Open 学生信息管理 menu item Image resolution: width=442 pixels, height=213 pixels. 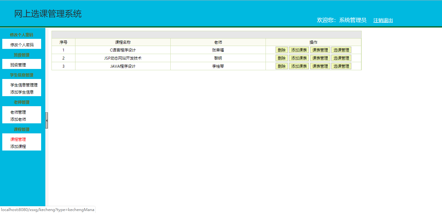[24, 85]
